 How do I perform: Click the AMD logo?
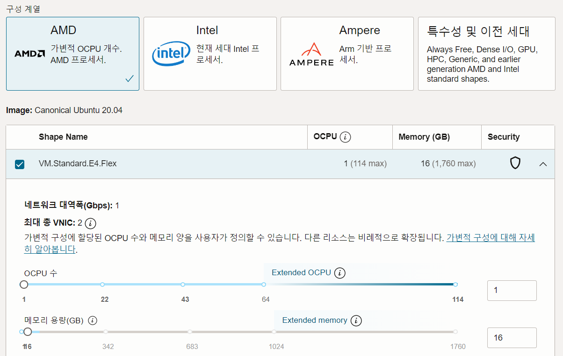point(29,54)
